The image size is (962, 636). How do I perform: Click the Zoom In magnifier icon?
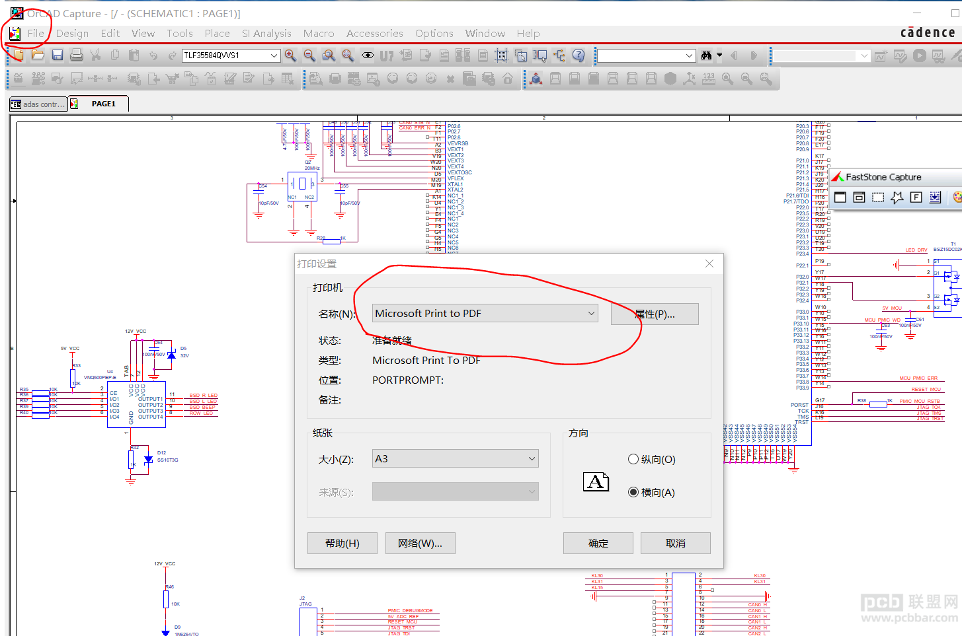290,55
